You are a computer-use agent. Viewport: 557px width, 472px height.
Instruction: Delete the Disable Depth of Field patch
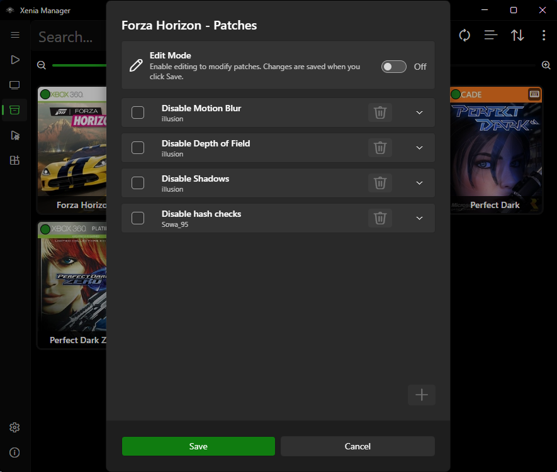380,148
